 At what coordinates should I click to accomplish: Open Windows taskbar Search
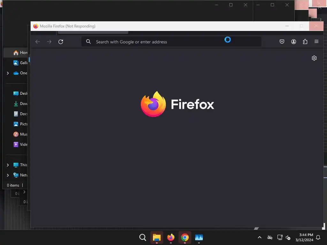(x=143, y=237)
